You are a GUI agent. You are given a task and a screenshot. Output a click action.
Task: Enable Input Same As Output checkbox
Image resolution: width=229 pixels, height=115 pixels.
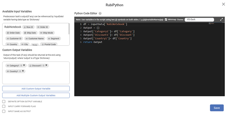point(4,111)
